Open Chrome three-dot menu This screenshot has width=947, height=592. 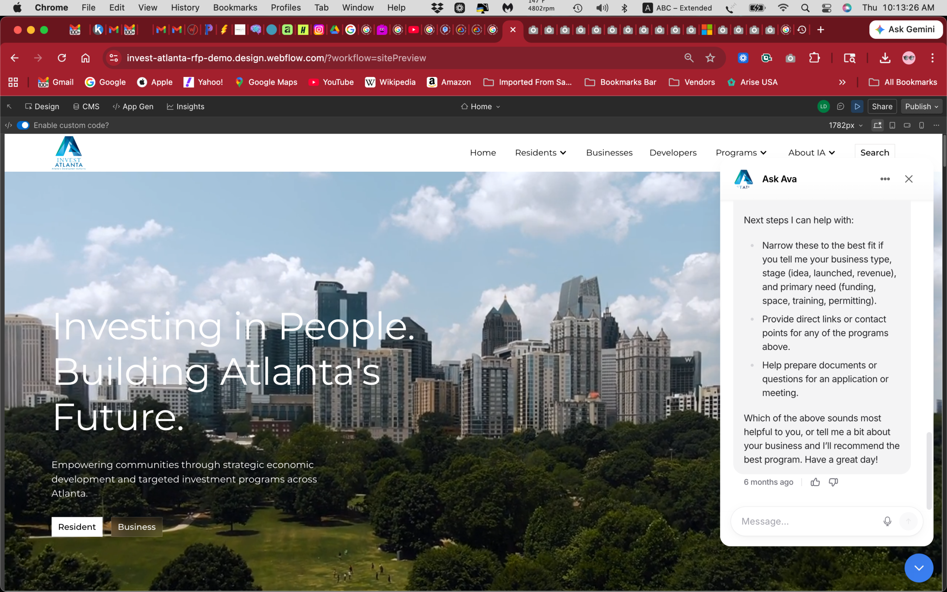click(x=933, y=58)
